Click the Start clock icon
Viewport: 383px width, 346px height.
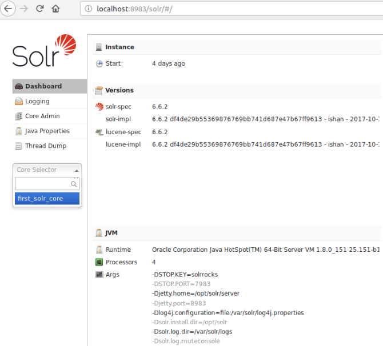coord(99,64)
